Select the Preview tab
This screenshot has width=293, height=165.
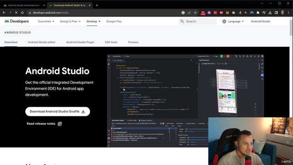click(133, 42)
